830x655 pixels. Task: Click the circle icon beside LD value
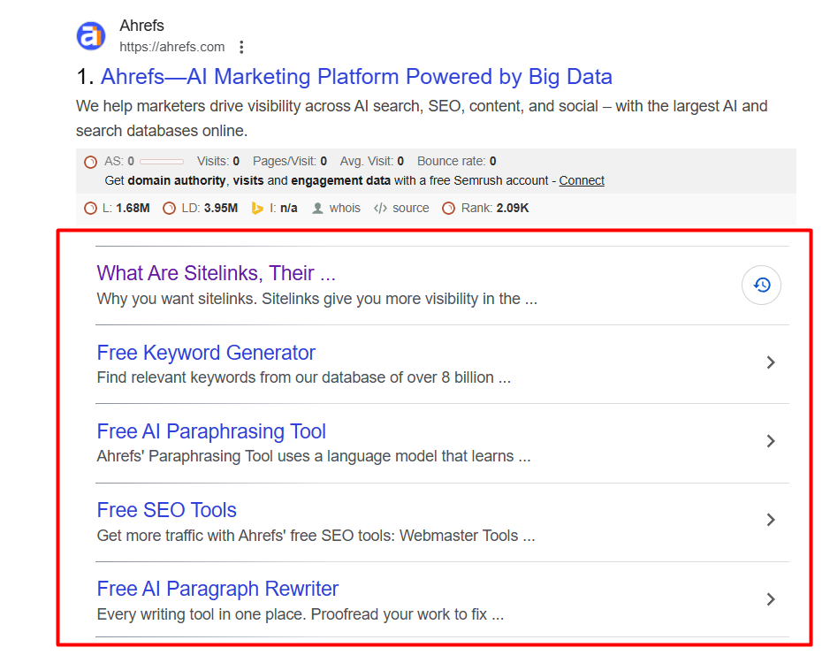tap(170, 209)
